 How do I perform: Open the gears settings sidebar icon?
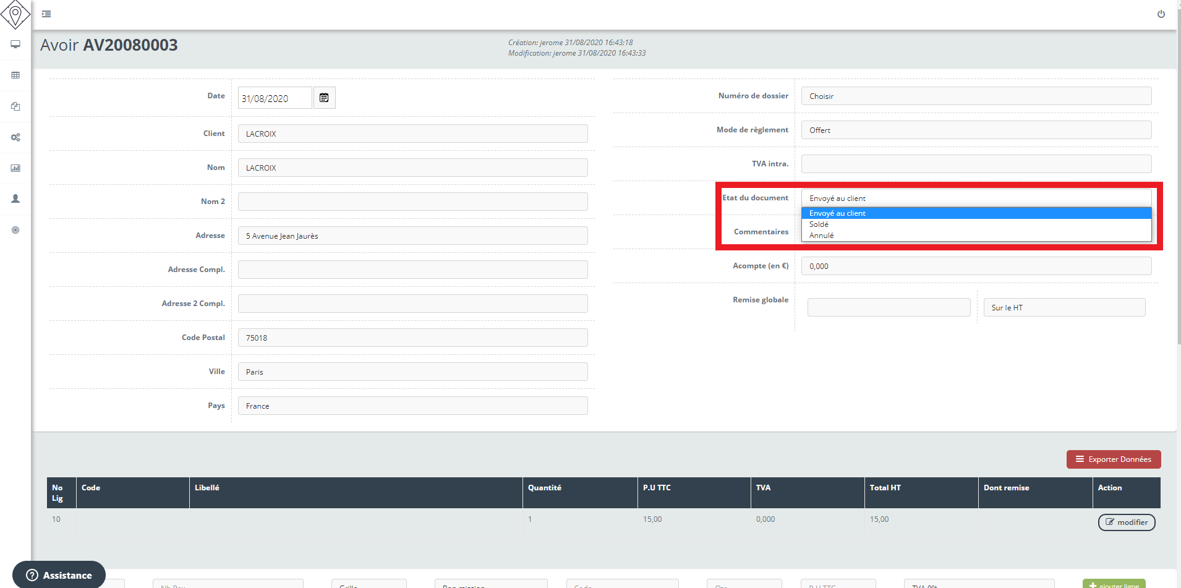tap(15, 137)
